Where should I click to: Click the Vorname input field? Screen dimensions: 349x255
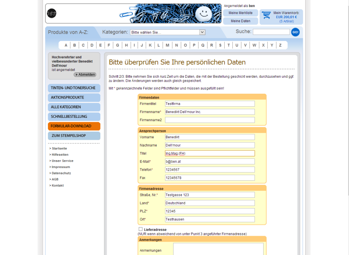coord(210,137)
